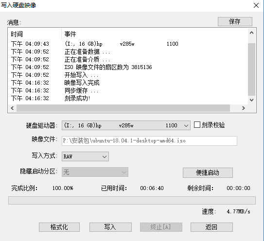Select the ISO 映像文件的扇区数为 3815136 row
The height and width of the screenshot is (241, 264).
(128, 67)
